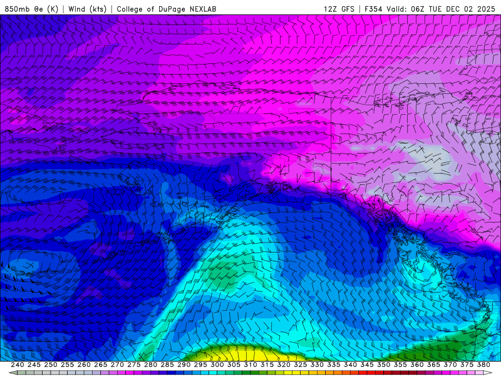Click the 280 value on the color scale
Screen dimensions: 501x376
(150, 365)
